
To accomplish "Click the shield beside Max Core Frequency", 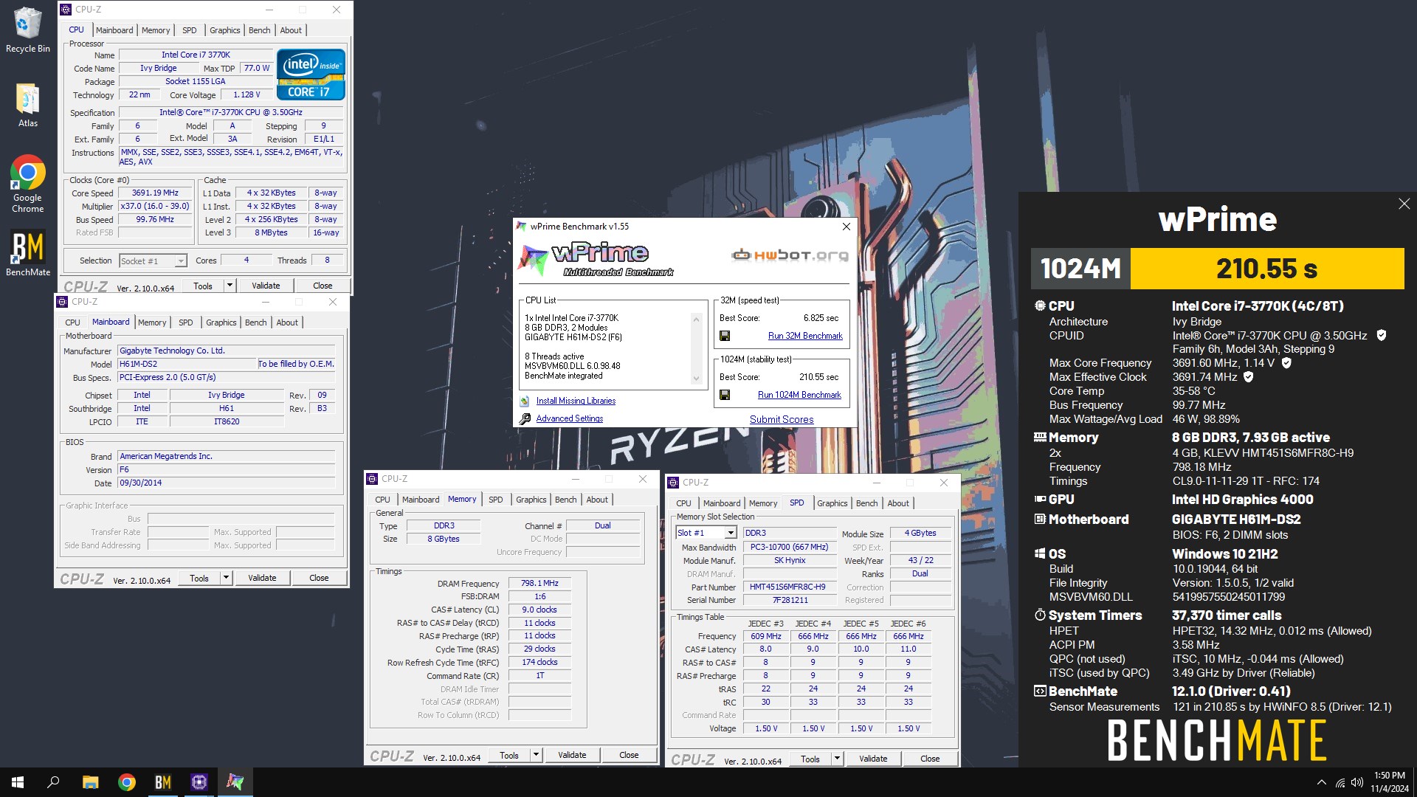I will point(1286,362).
